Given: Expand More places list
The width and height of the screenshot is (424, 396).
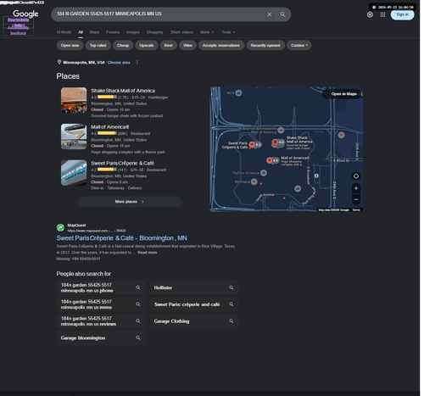Looking at the screenshot, I should 131,202.
